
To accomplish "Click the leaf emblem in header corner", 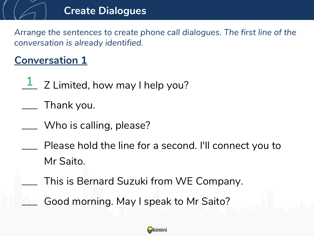I will coord(25,10).
